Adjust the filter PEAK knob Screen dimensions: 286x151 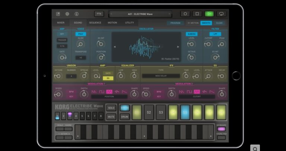[x=222, y=44]
